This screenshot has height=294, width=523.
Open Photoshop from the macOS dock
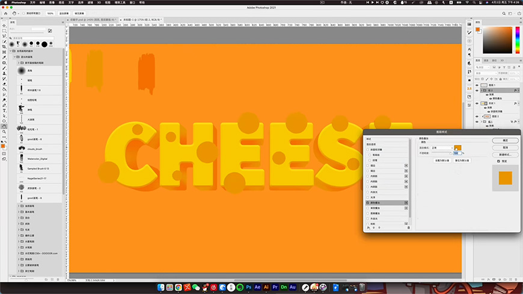click(x=248, y=287)
